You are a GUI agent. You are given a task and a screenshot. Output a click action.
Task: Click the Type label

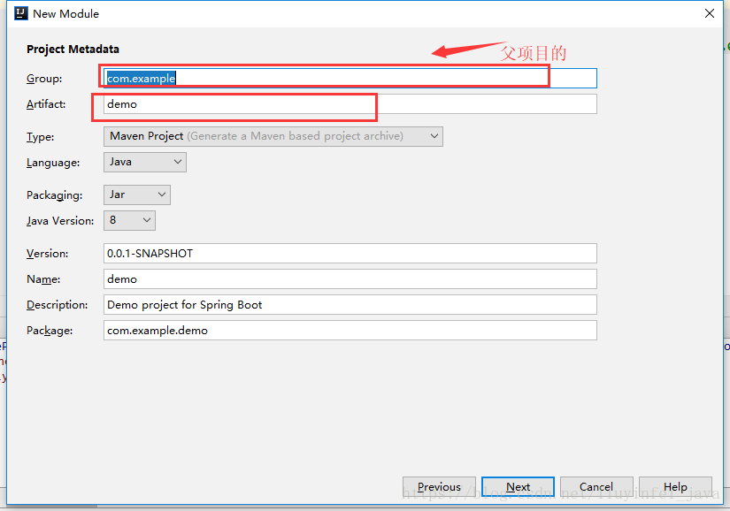(x=40, y=137)
